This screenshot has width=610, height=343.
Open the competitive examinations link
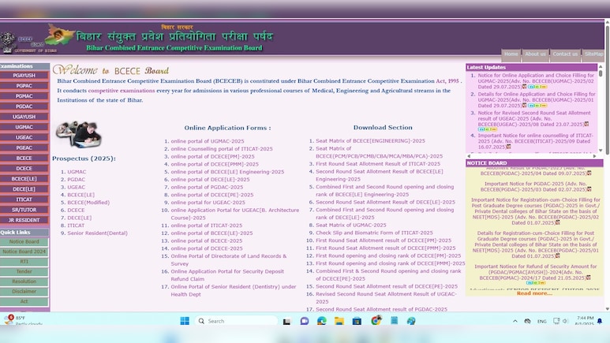[x=122, y=91]
